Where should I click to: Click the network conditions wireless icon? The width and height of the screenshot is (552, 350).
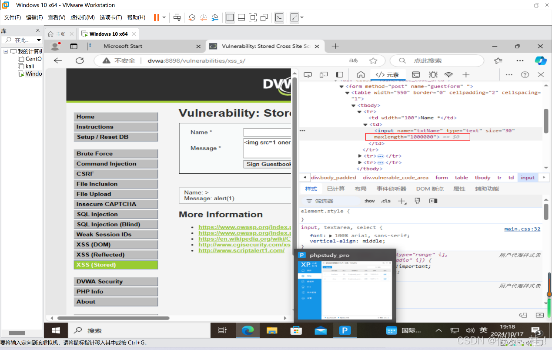pyautogui.click(x=448, y=74)
